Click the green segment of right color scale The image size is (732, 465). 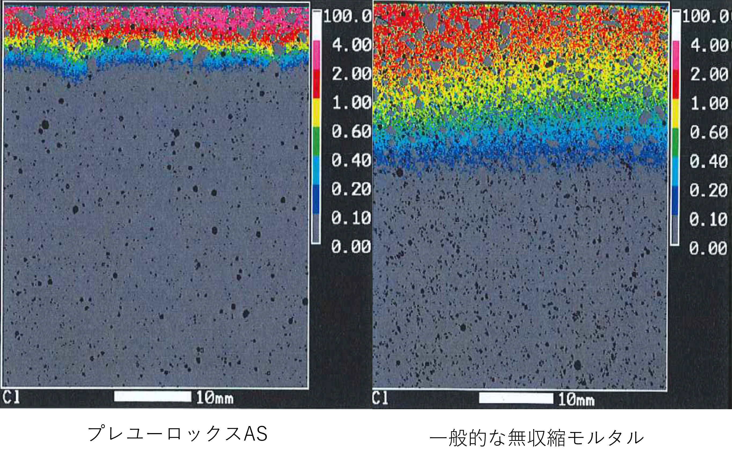click(x=675, y=142)
